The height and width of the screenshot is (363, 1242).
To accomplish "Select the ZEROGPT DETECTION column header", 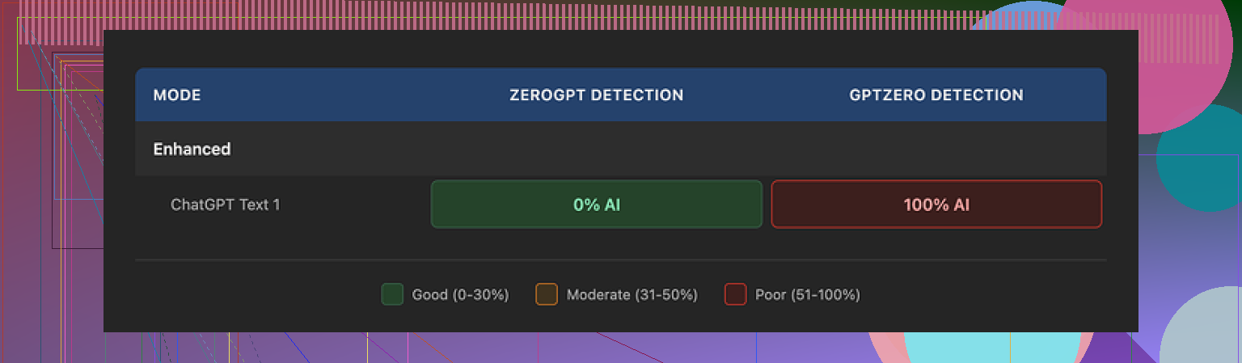I will [x=596, y=95].
